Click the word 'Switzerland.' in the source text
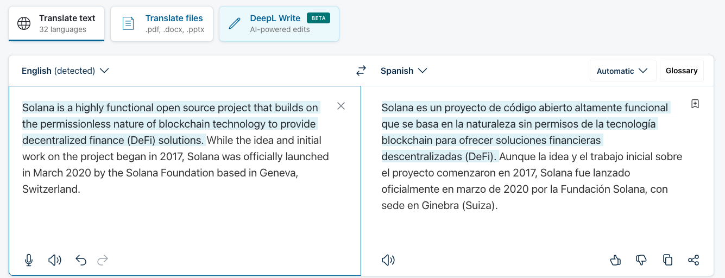The height and width of the screenshot is (278, 725). click(51, 189)
